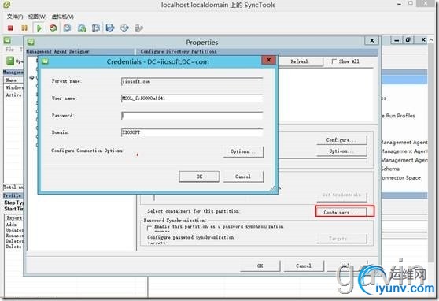
Task: Click the Synchronization Service window icon
Action: [x=7, y=41]
